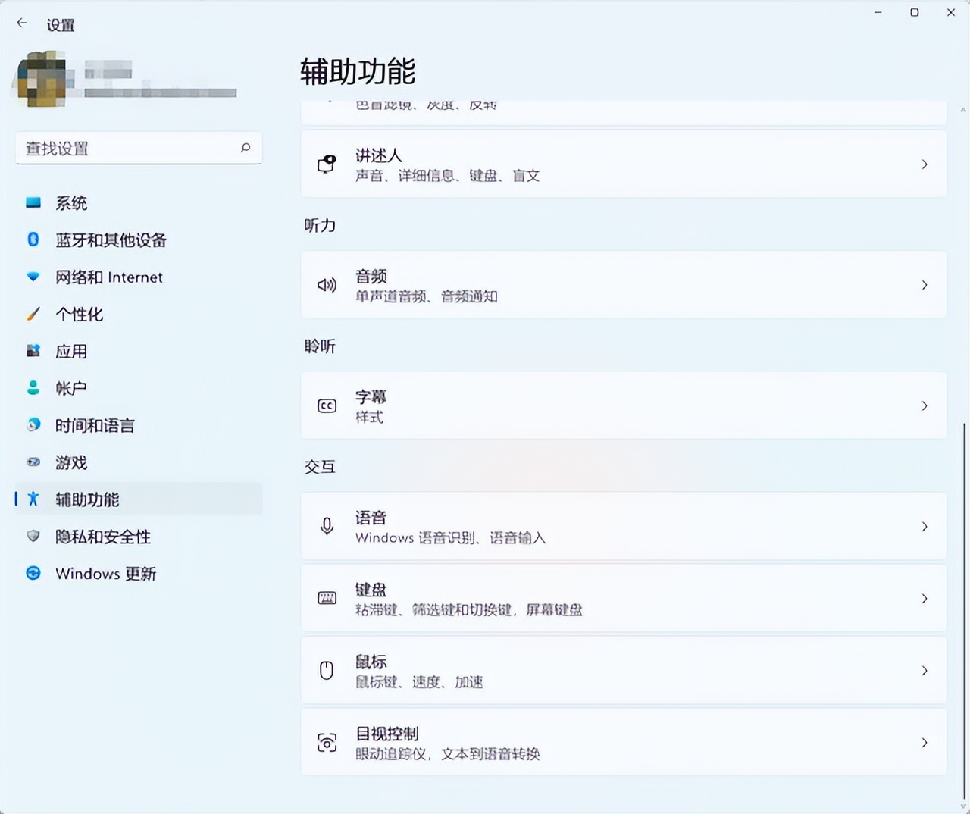Viewport: 970px width, 814px height.
Task: Open 个性化 settings from sidebar
Action: 33,315
